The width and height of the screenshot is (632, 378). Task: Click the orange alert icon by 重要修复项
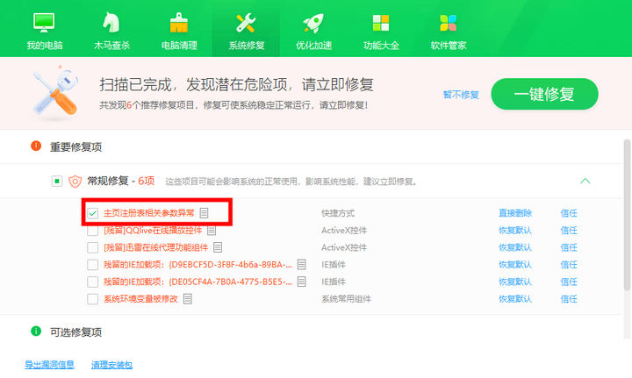point(36,146)
